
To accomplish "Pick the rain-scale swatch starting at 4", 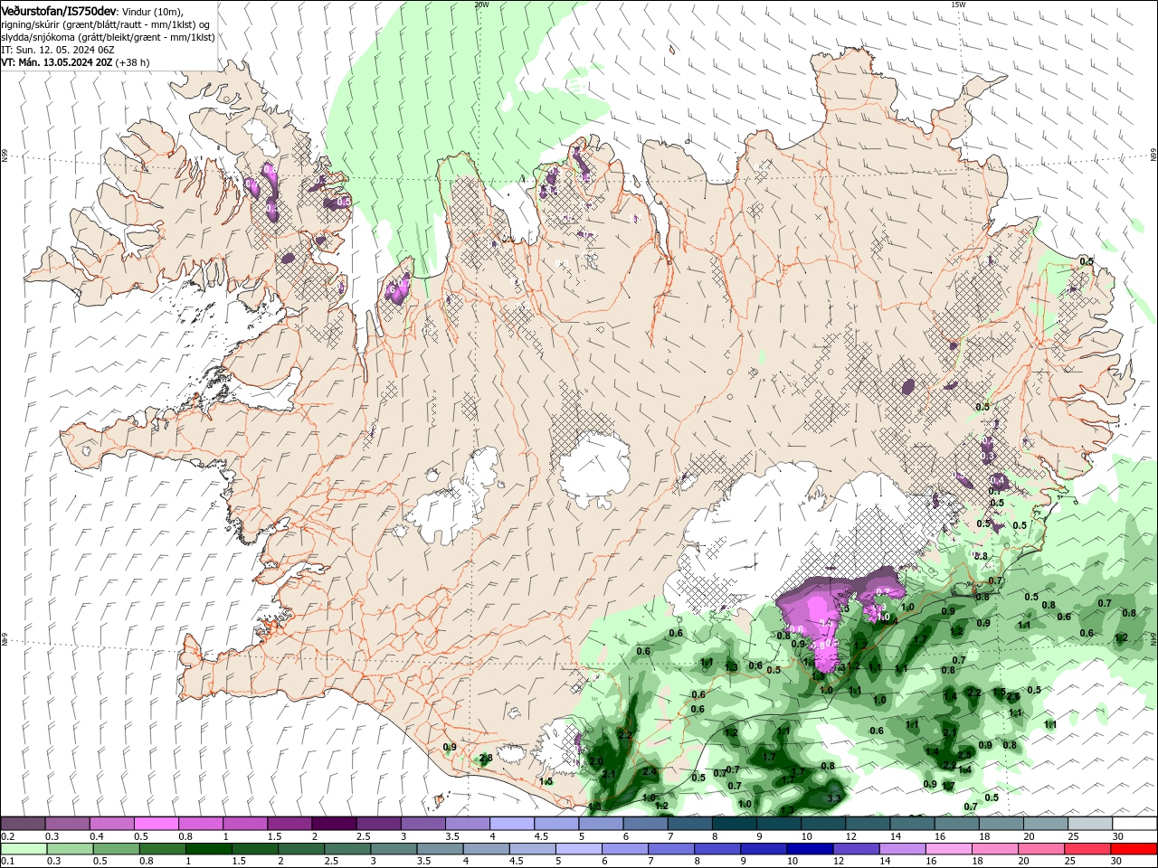I will click(x=486, y=849).
